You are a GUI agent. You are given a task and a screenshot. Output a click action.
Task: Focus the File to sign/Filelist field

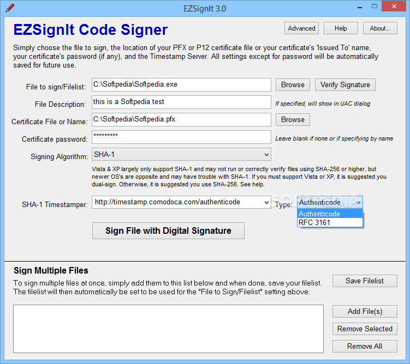pos(181,84)
